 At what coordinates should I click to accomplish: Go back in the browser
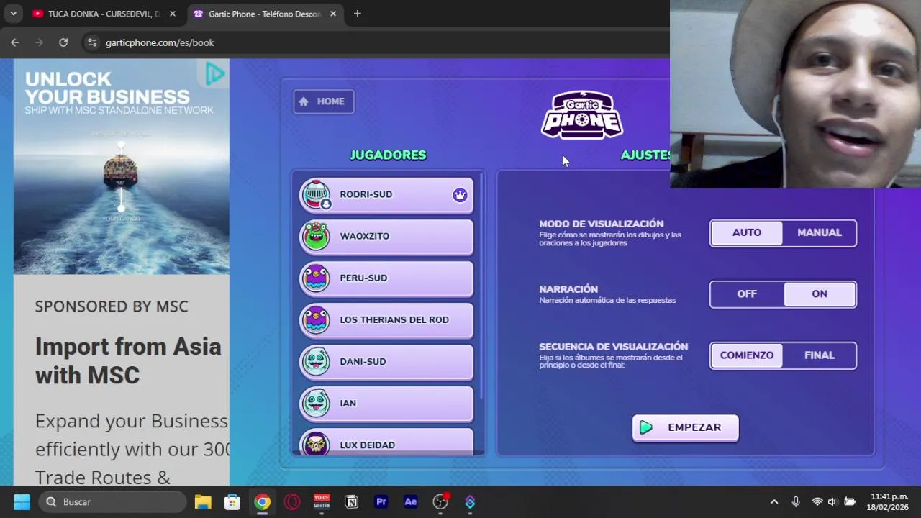tap(15, 42)
